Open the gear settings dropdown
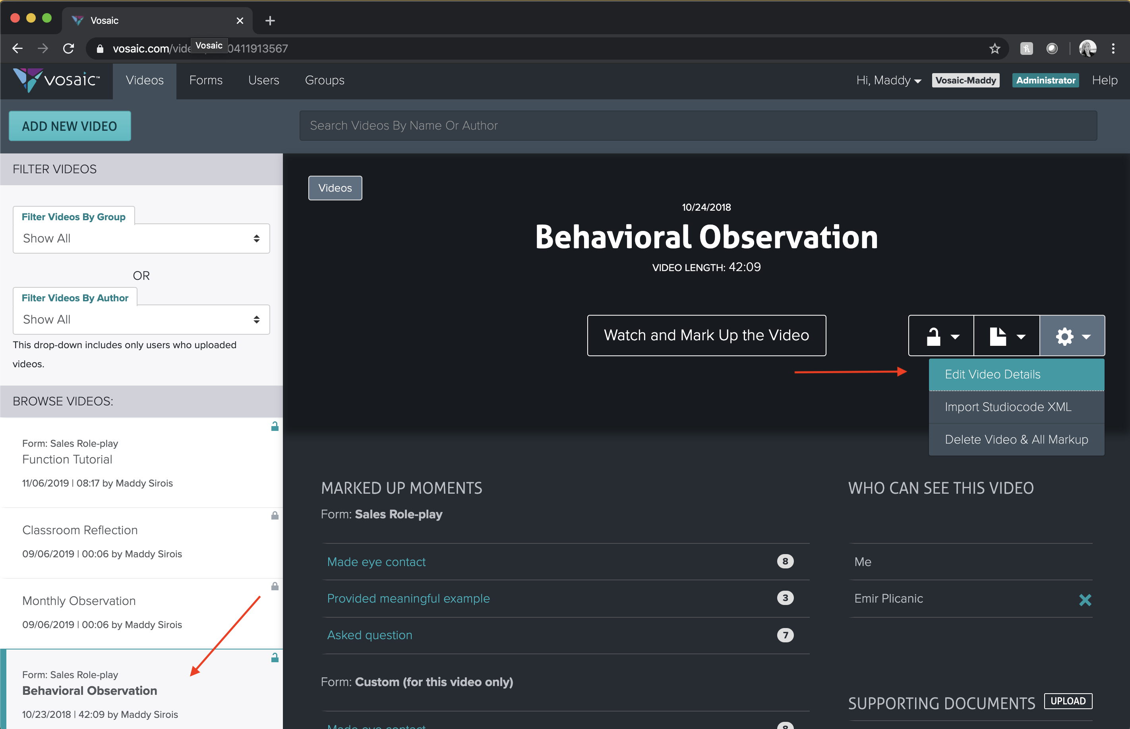Viewport: 1130px width, 729px height. [x=1072, y=336]
